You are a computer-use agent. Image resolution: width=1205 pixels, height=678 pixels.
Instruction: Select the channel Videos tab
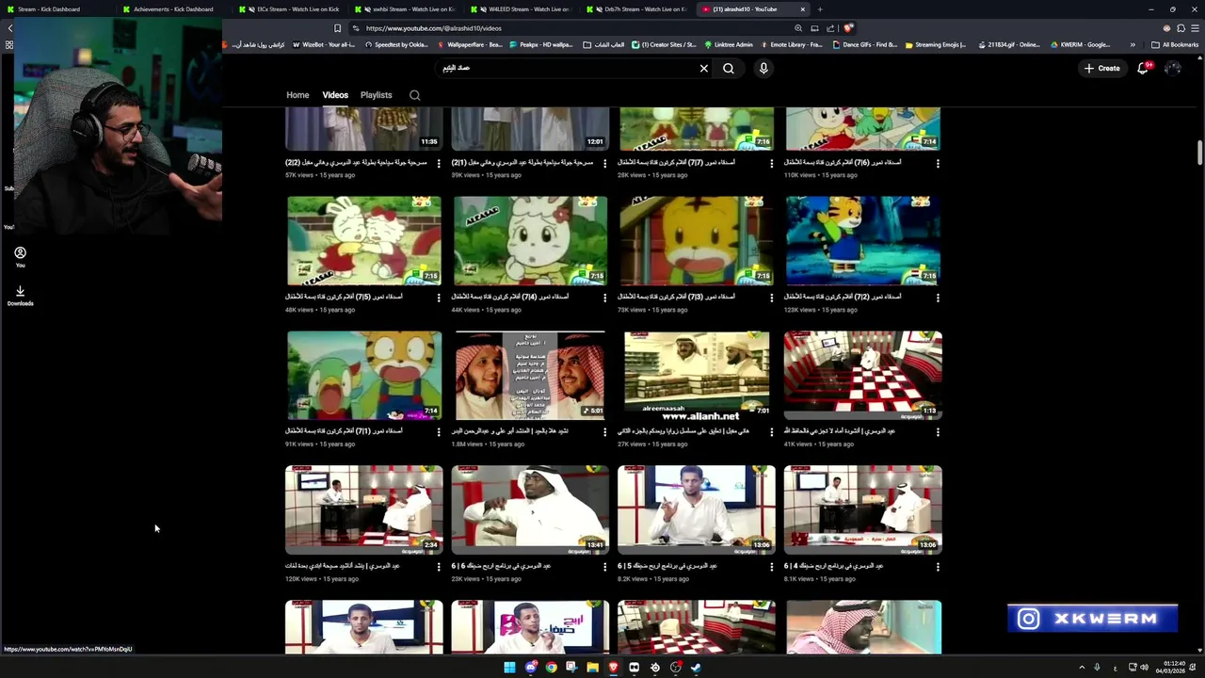(335, 95)
